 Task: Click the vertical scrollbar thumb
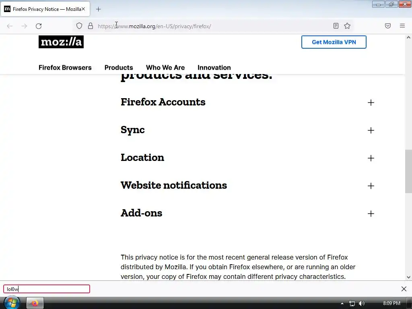[408, 171]
